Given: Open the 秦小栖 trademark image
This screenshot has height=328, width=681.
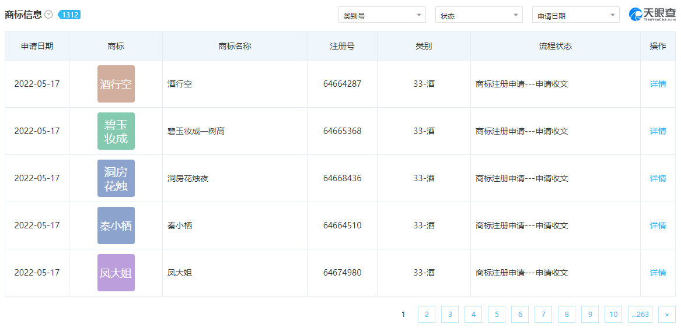Looking at the screenshot, I should (116, 225).
